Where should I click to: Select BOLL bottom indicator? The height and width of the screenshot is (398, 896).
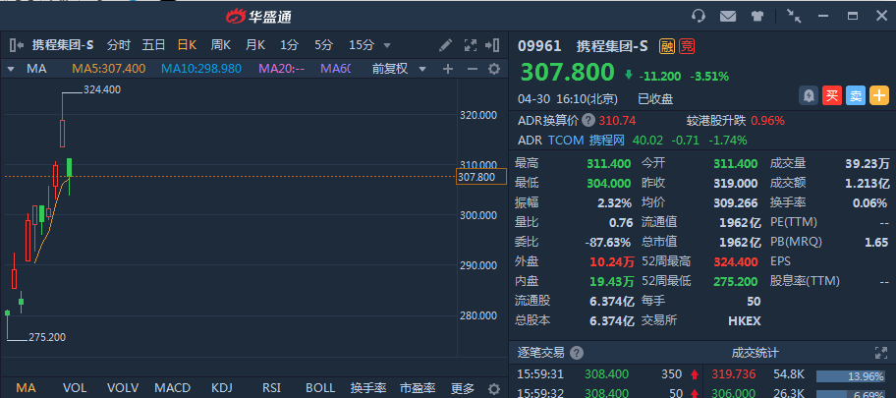320,388
